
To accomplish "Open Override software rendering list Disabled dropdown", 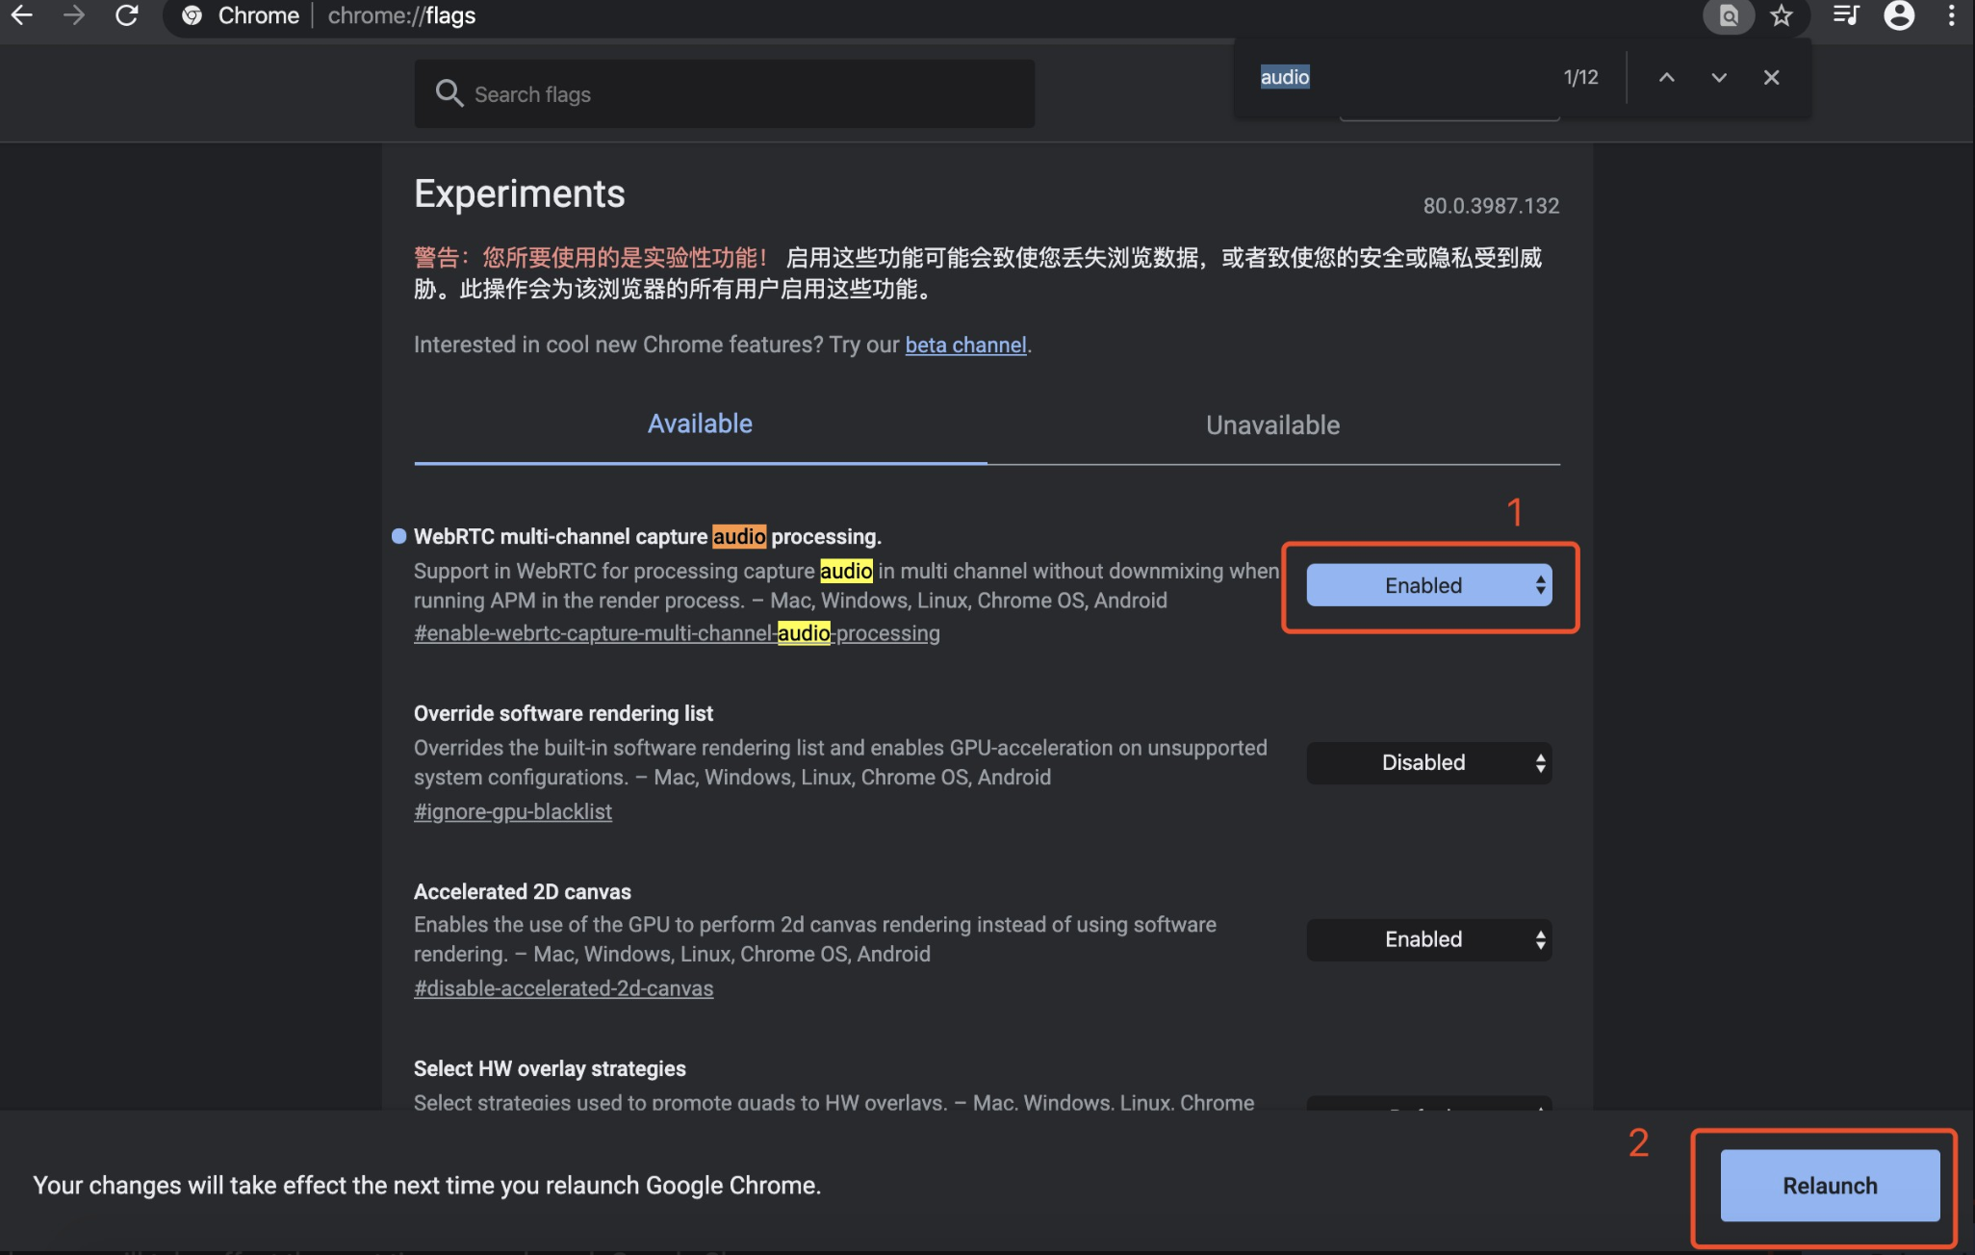I will (x=1428, y=762).
